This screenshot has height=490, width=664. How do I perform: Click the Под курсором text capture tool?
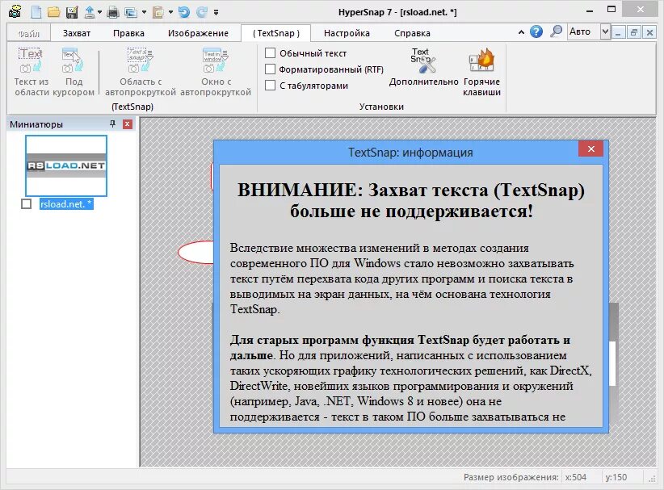coord(74,72)
